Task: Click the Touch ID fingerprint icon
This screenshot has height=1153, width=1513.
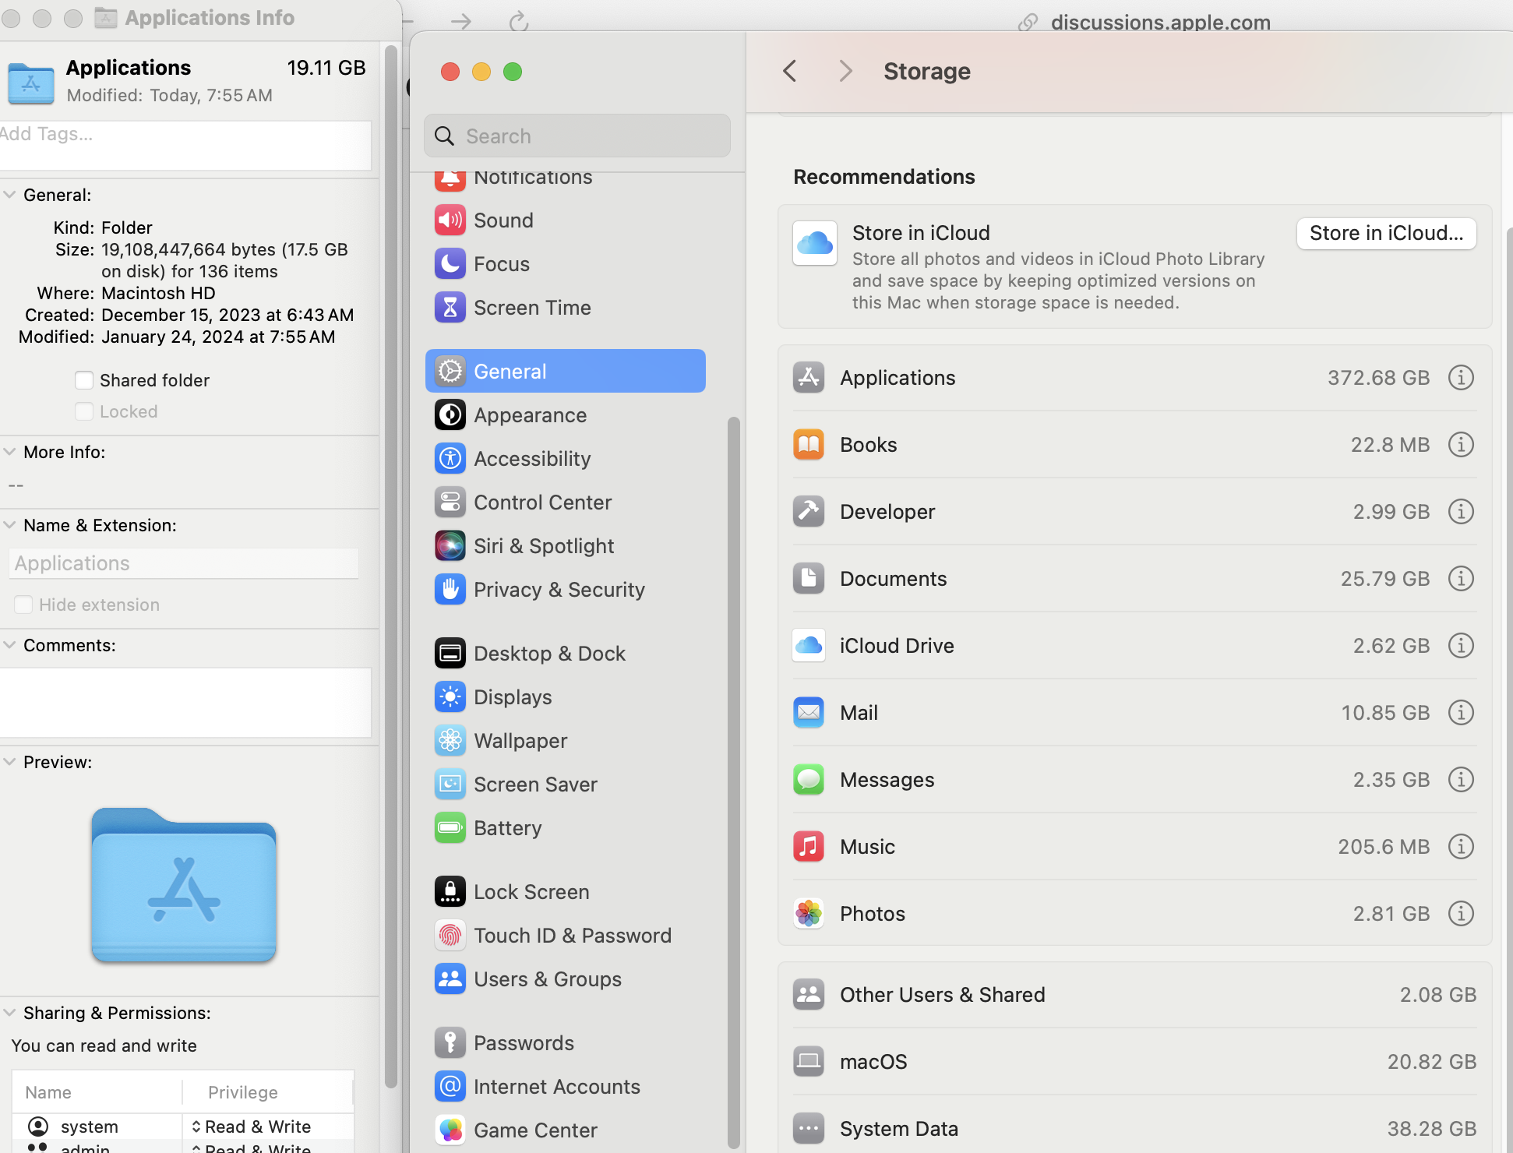Action: click(450, 936)
